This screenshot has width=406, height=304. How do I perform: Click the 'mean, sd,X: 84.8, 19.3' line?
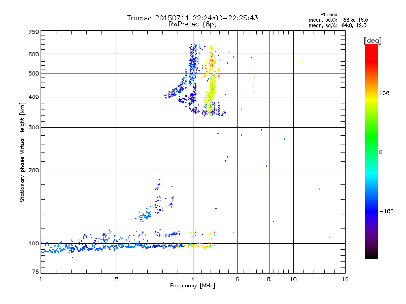[x=337, y=25]
